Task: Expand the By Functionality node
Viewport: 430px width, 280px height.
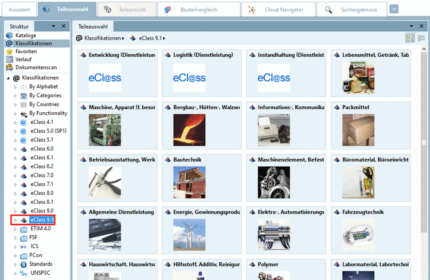Action: [x=15, y=114]
